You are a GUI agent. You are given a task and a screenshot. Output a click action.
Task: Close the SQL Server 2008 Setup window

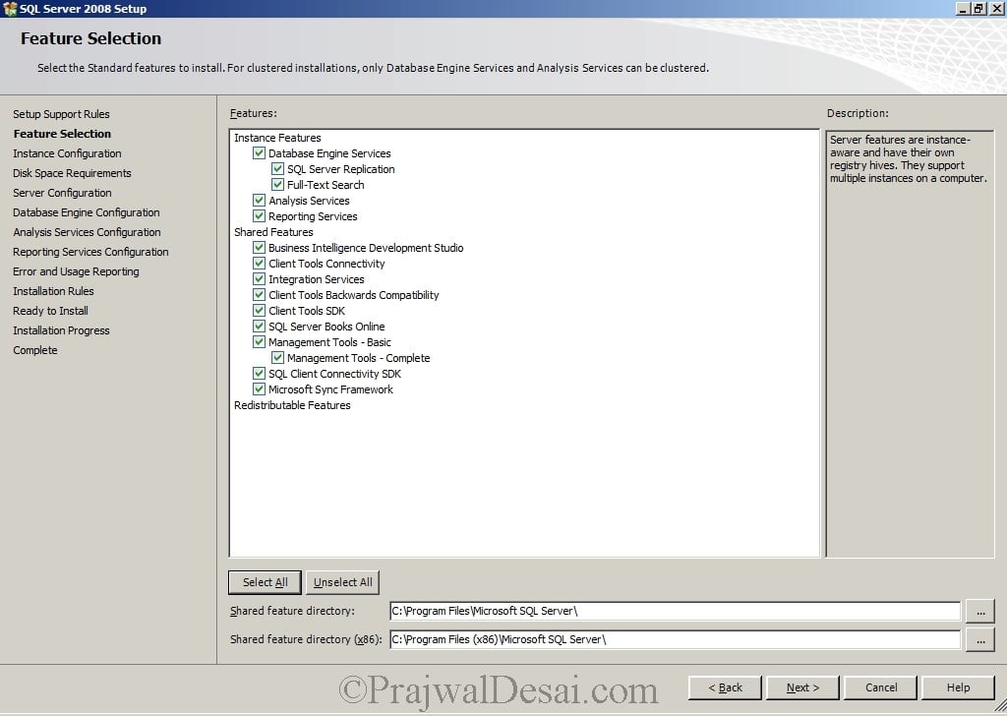tap(996, 8)
